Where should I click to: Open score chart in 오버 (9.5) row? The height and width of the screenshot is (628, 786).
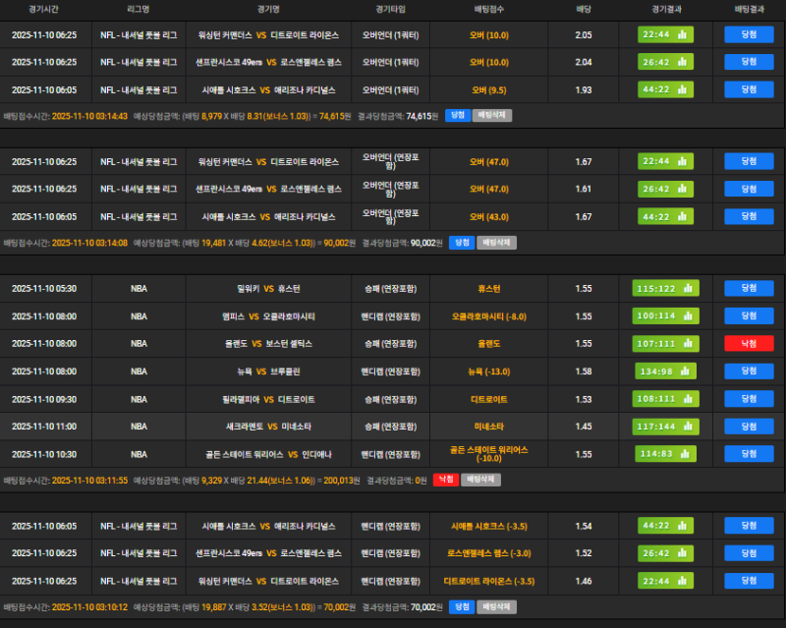click(681, 89)
